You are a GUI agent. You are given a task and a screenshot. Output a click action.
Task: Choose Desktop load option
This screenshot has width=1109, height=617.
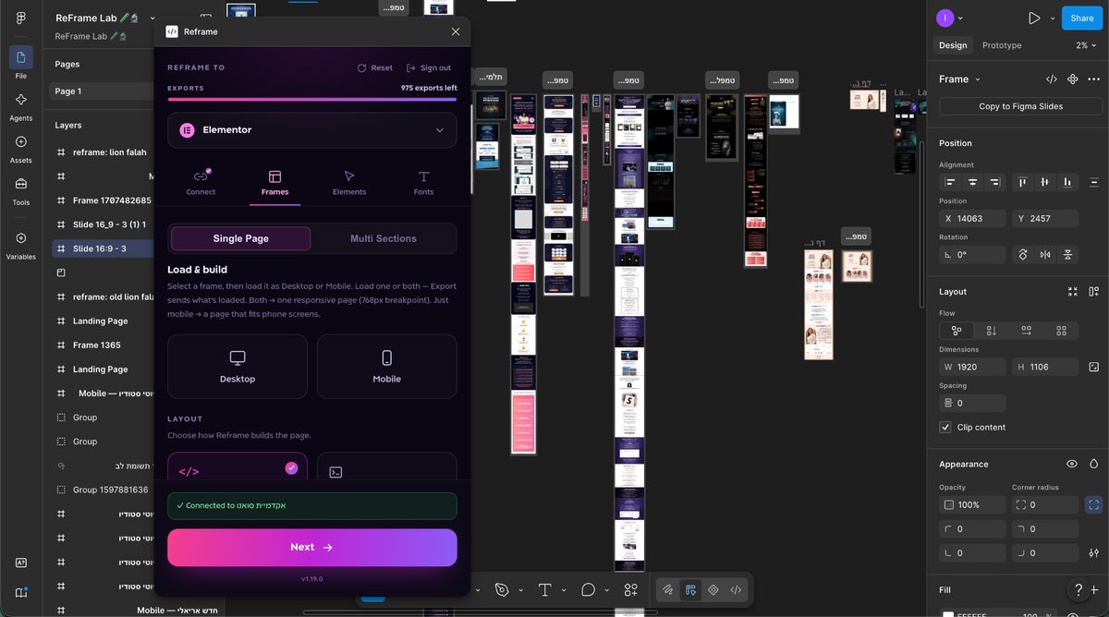[x=238, y=366]
